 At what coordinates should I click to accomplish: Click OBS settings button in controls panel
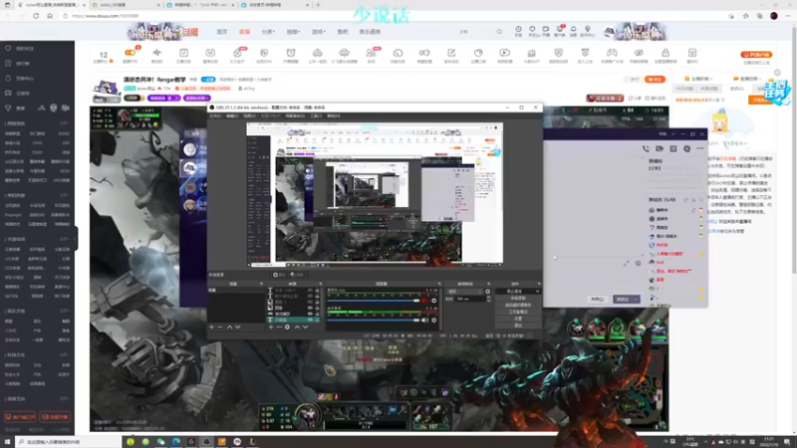[517, 319]
